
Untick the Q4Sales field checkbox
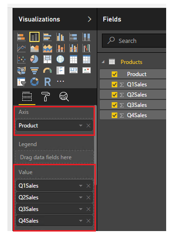click(x=114, y=115)
